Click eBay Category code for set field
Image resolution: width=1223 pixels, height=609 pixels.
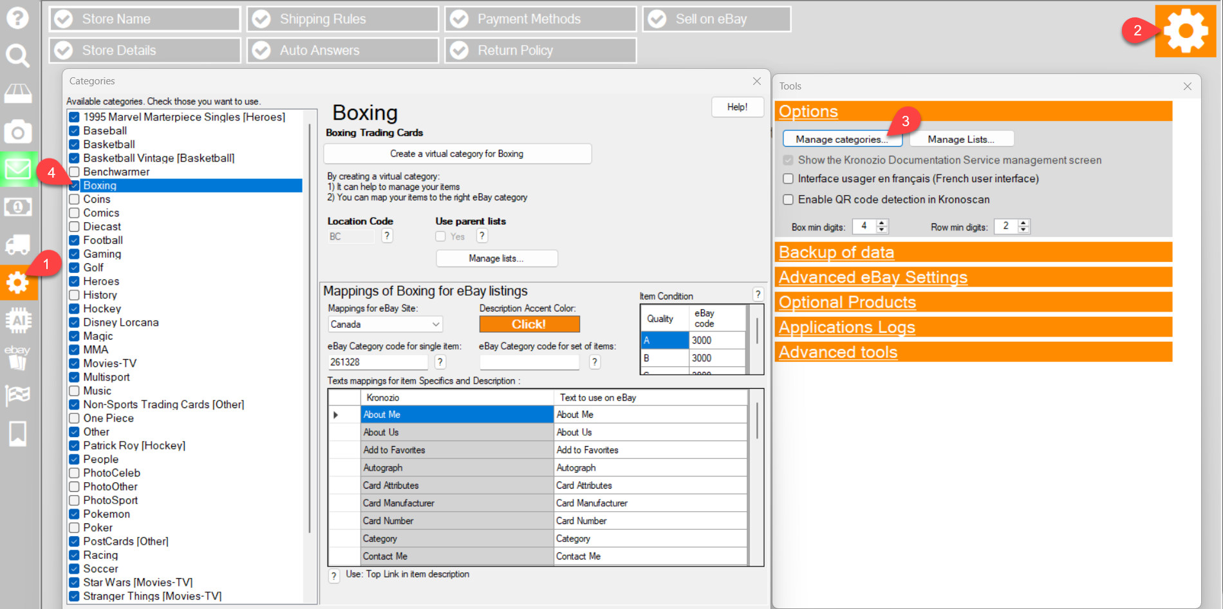529,362
